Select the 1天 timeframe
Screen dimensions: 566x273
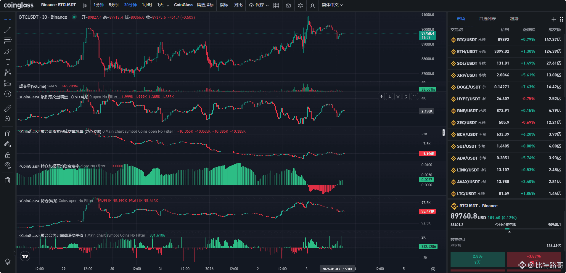[160, 5]
